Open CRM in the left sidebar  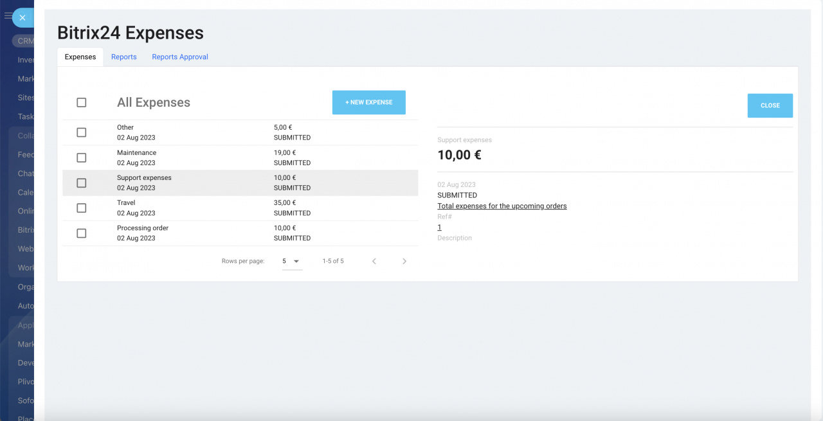click(24, 40)
